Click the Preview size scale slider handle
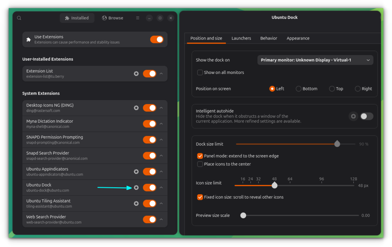Viewport: 392px width, 247px height. coord(243,215)
